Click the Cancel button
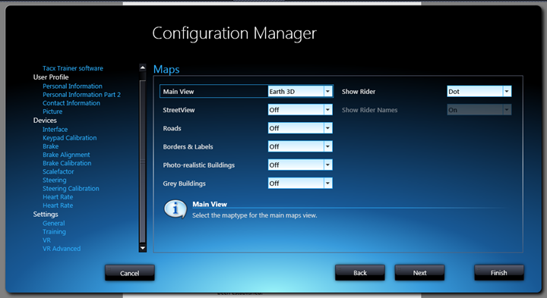 click(130, 273)
